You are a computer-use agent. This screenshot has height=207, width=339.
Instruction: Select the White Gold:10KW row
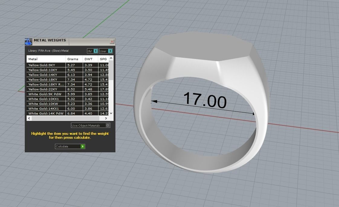(x=68, y=104)
